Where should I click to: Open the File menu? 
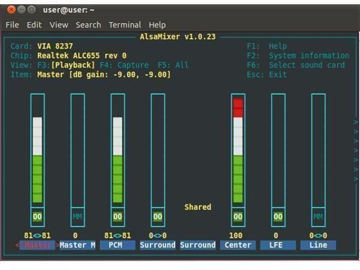12,25
